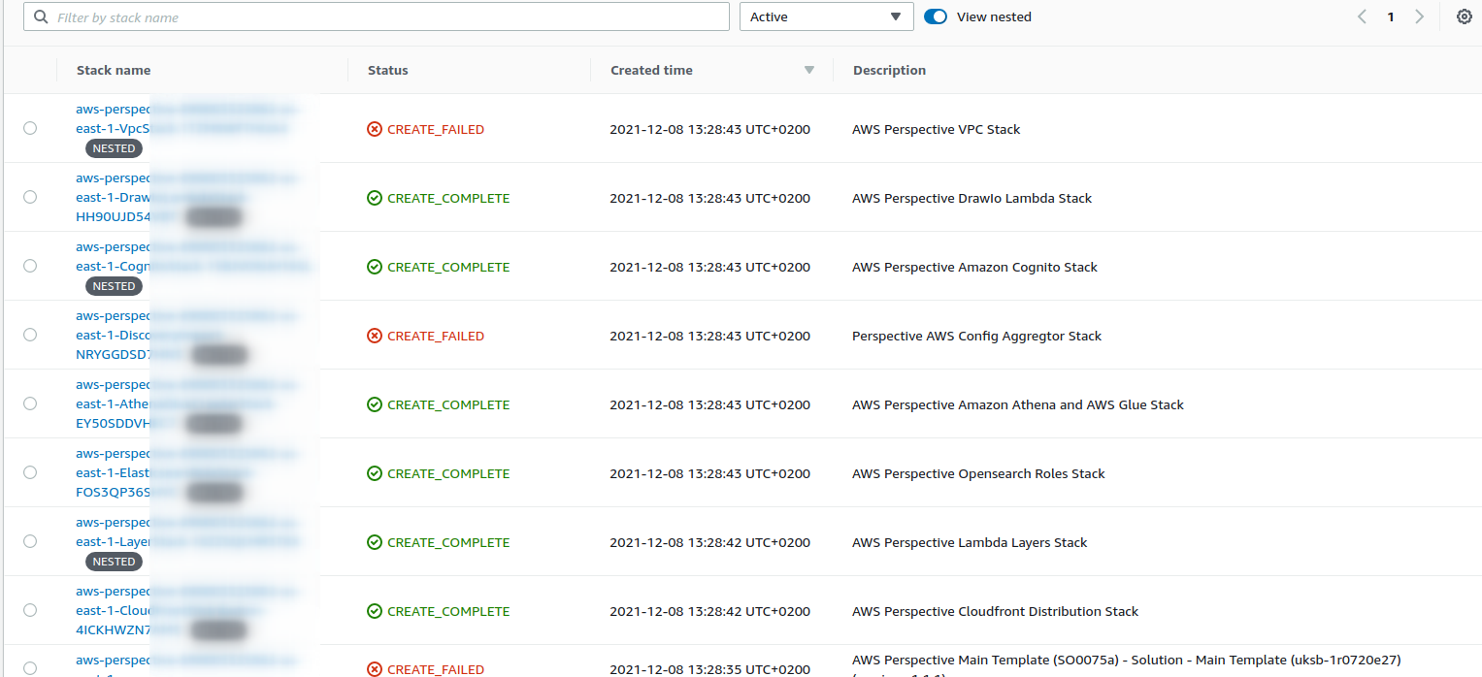The height and width of the screenshot is (677, 1482).
Task: Click 'AWS Perspective Cloudfront Distribution Stack' description
Action: 995,611
